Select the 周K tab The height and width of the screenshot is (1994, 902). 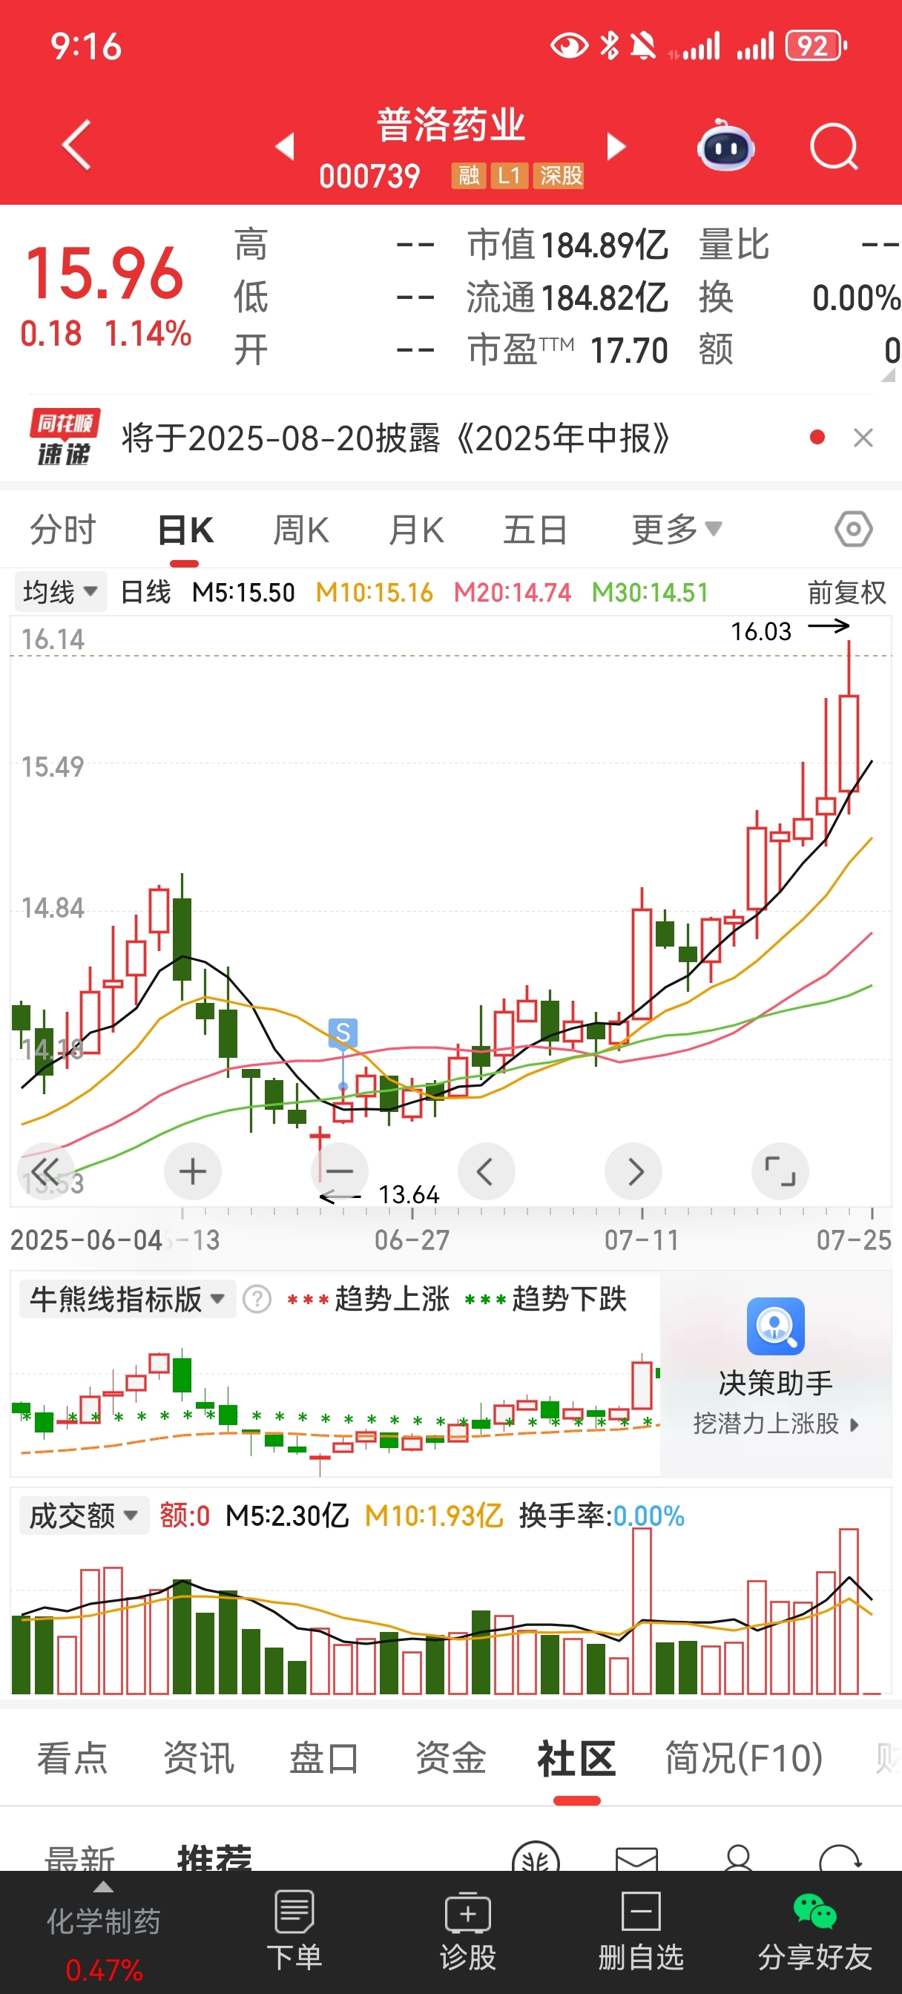[301, 530]
